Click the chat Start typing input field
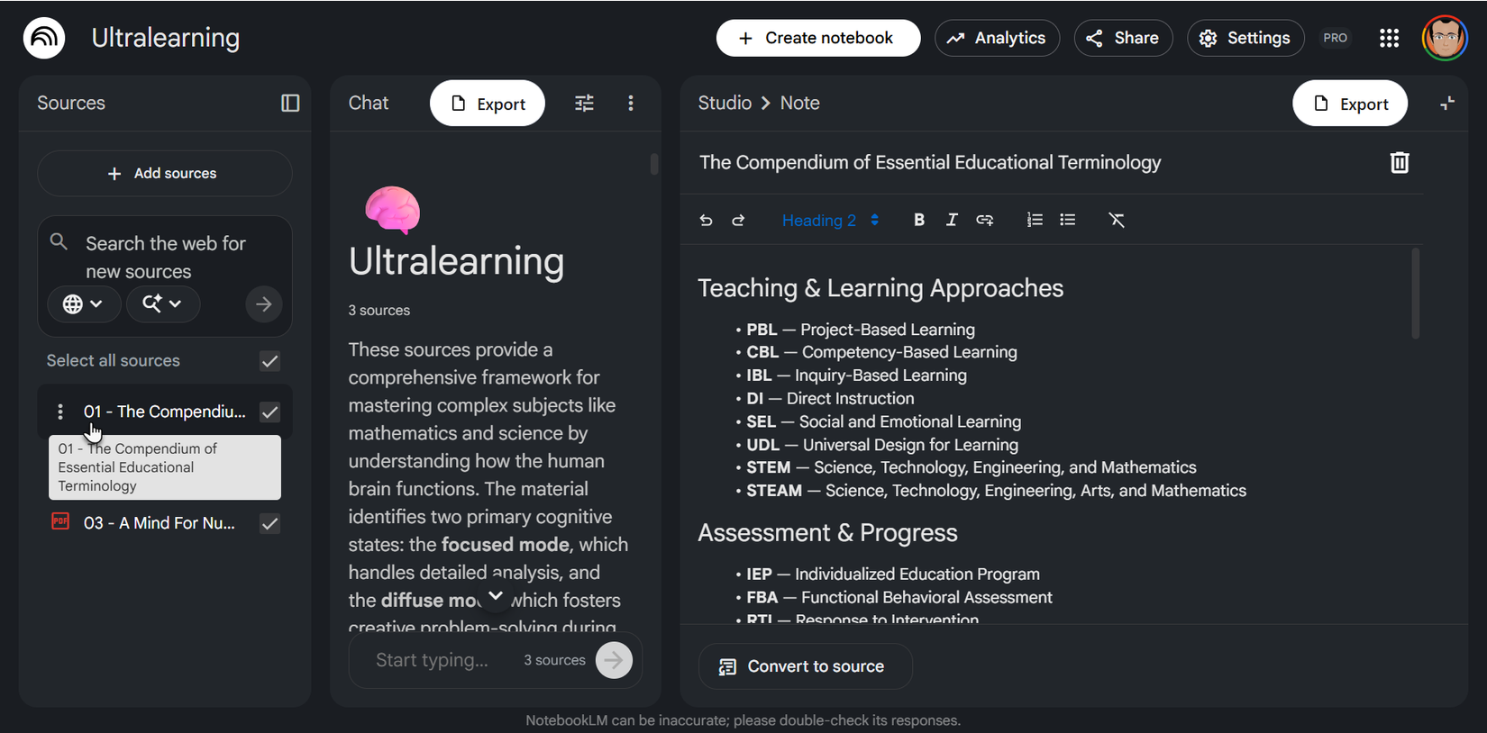 (433, 660)
